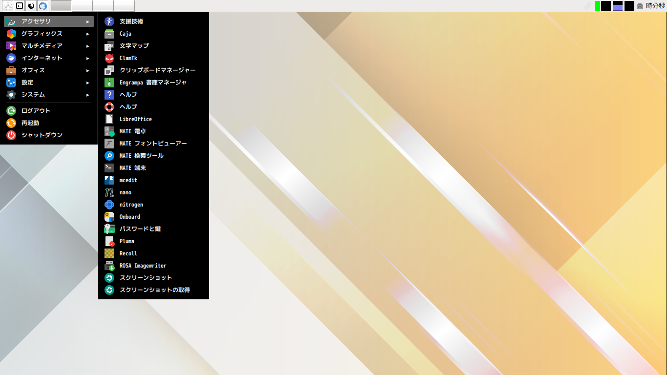Open クリップボードマネージャー icon
Image resolution: width=667 pixels, height=375 pixels.
click(x=109, y=70)
